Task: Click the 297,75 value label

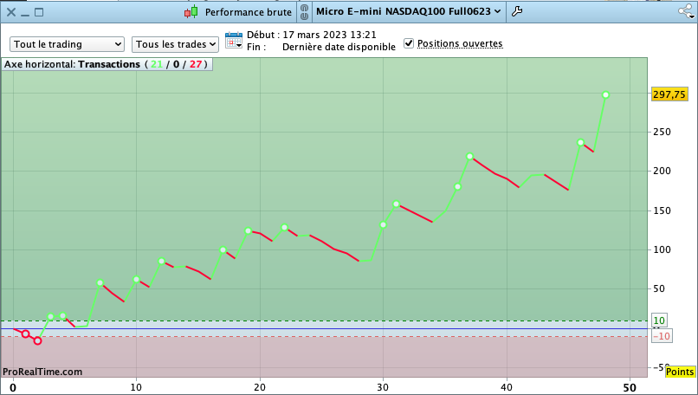Action: (x=669, y=94)
